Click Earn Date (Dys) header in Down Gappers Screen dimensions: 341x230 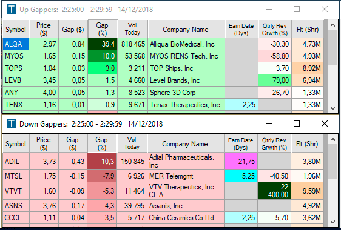(241, 143)
